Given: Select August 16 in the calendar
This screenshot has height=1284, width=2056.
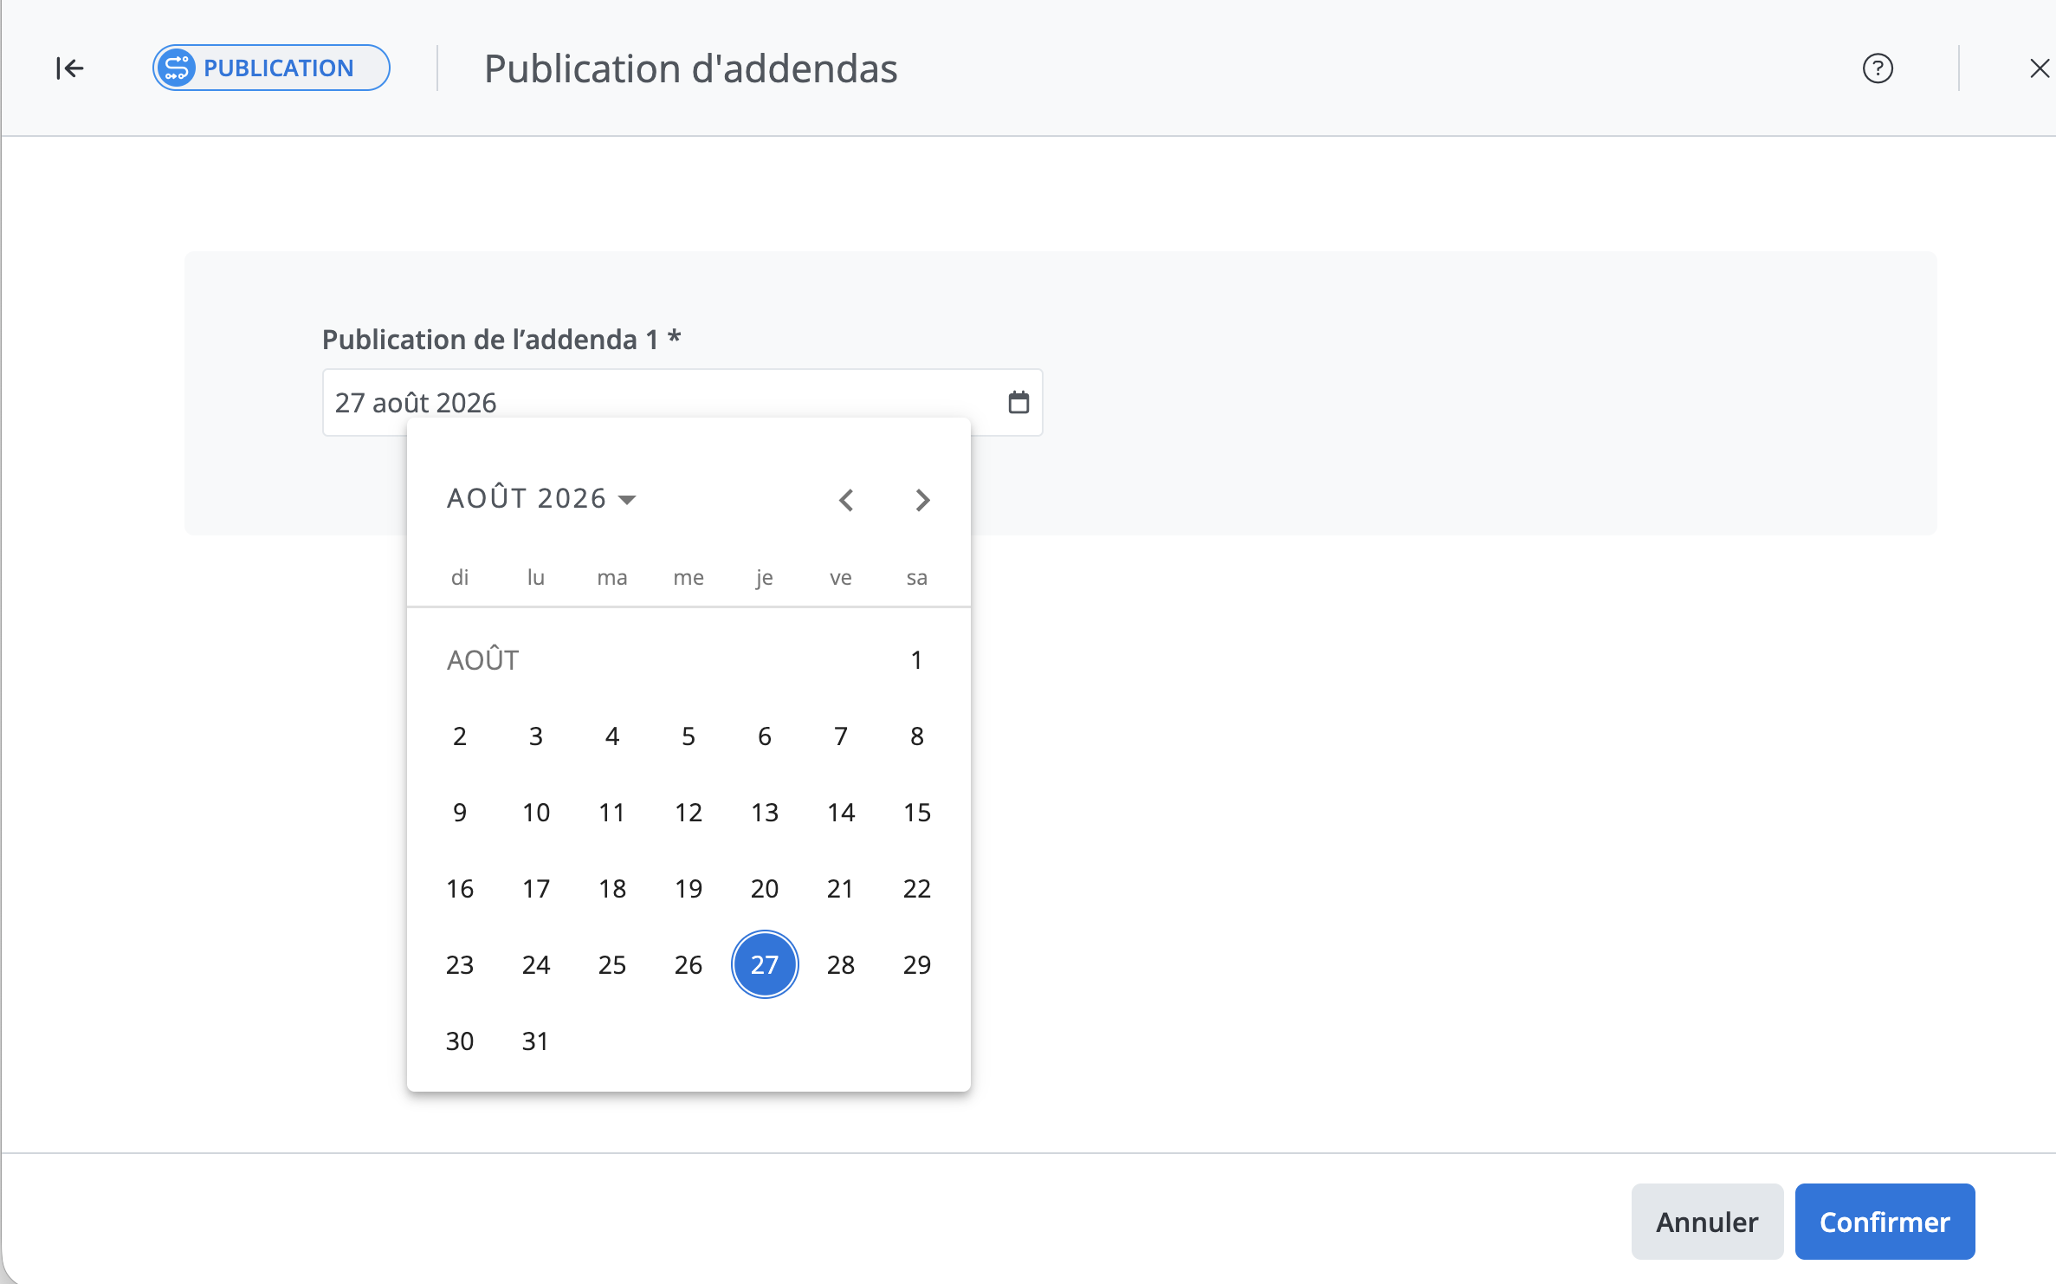Looking at the screenshot, I should 460,889.
